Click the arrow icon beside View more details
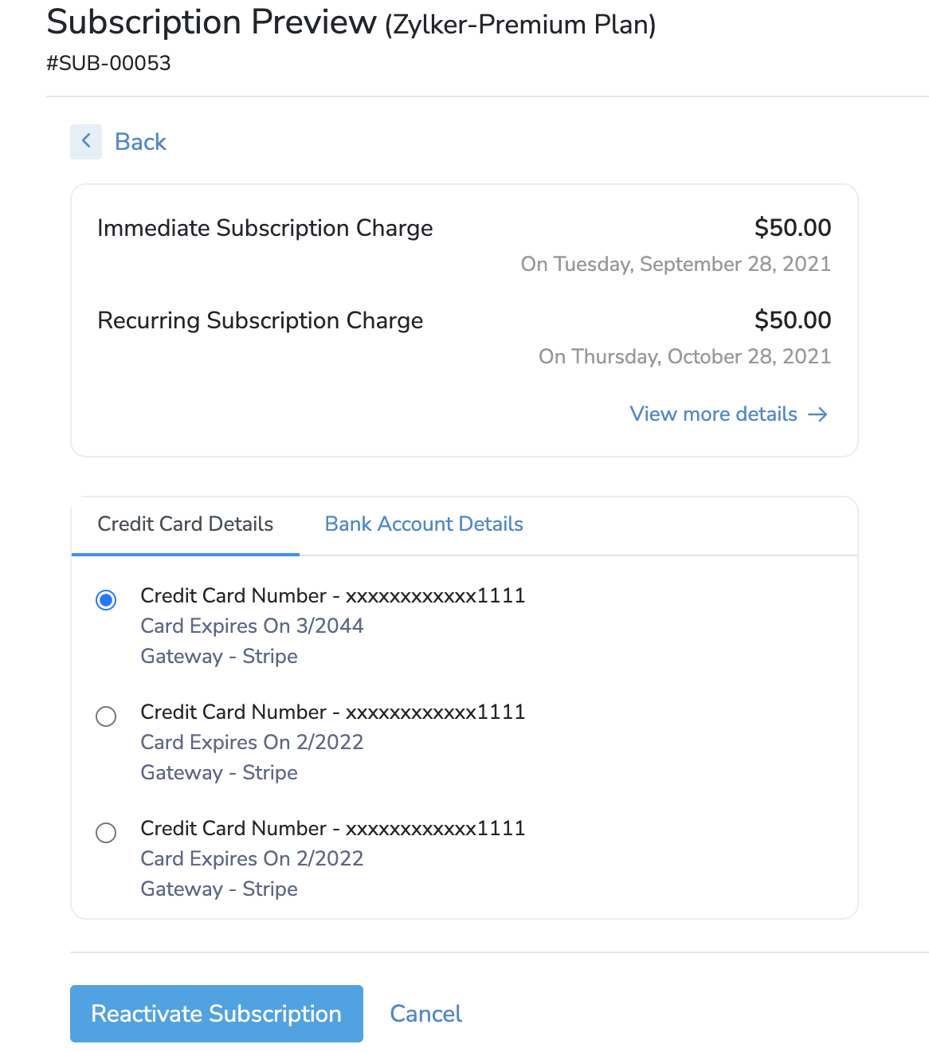Viewport: 929px width, 1052px height. (817, 414)
